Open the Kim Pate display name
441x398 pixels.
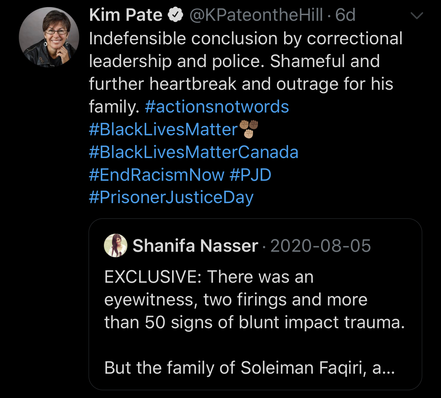(125, 15)
